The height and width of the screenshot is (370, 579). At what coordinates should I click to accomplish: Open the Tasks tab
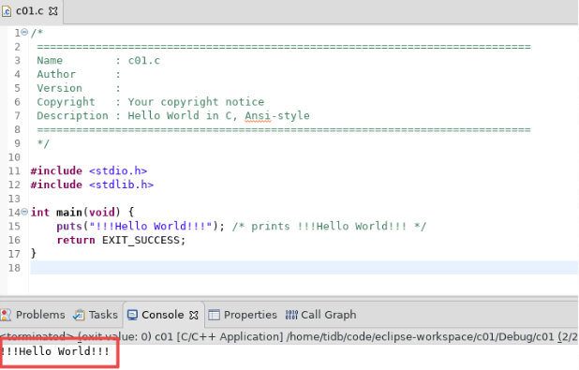pyautogui.click(x=96, y=315)
